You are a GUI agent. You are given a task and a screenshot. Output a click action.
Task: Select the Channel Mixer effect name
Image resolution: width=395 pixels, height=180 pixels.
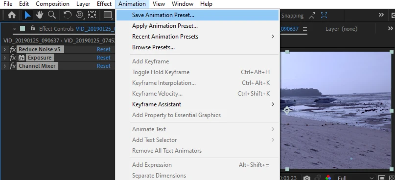pos(37,66)
